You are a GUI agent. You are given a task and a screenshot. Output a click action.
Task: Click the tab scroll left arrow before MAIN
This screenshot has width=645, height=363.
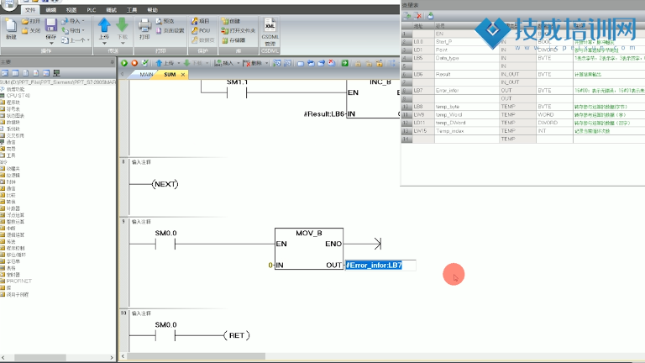tap(122, 75)
